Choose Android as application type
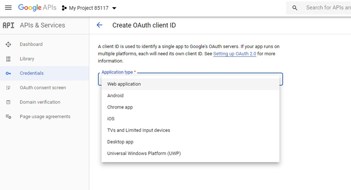This screenshot has width=351, height=190. 116,96
